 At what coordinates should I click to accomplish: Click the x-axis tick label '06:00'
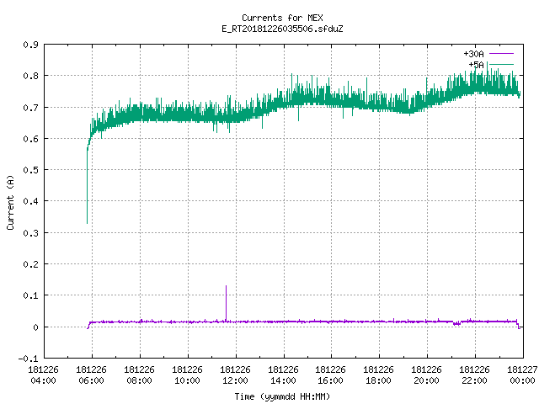coord(91,380)
